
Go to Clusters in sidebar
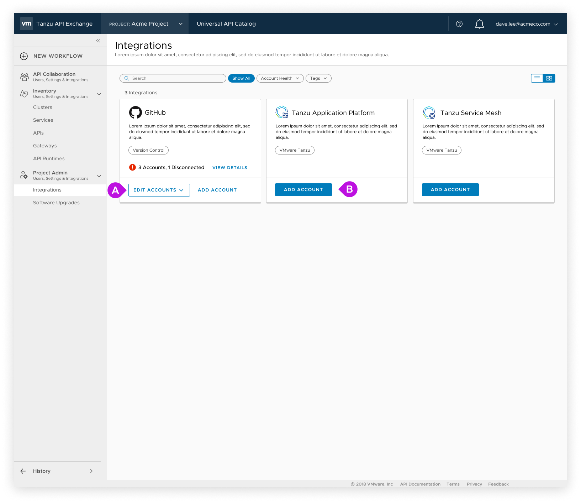pos(43,107)
